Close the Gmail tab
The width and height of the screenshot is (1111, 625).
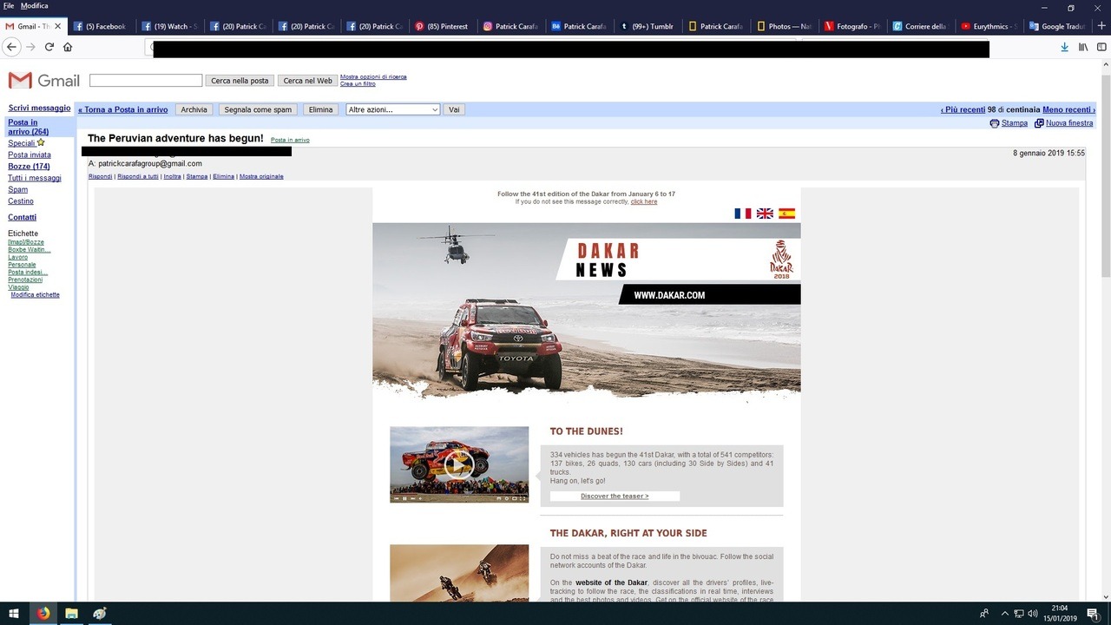coord(58,26)
